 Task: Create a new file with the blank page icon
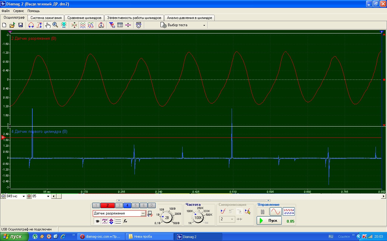[x=4, y=25]
